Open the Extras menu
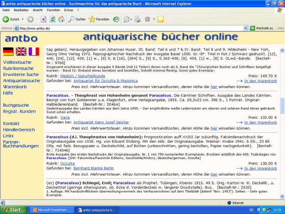 [69, 10]
